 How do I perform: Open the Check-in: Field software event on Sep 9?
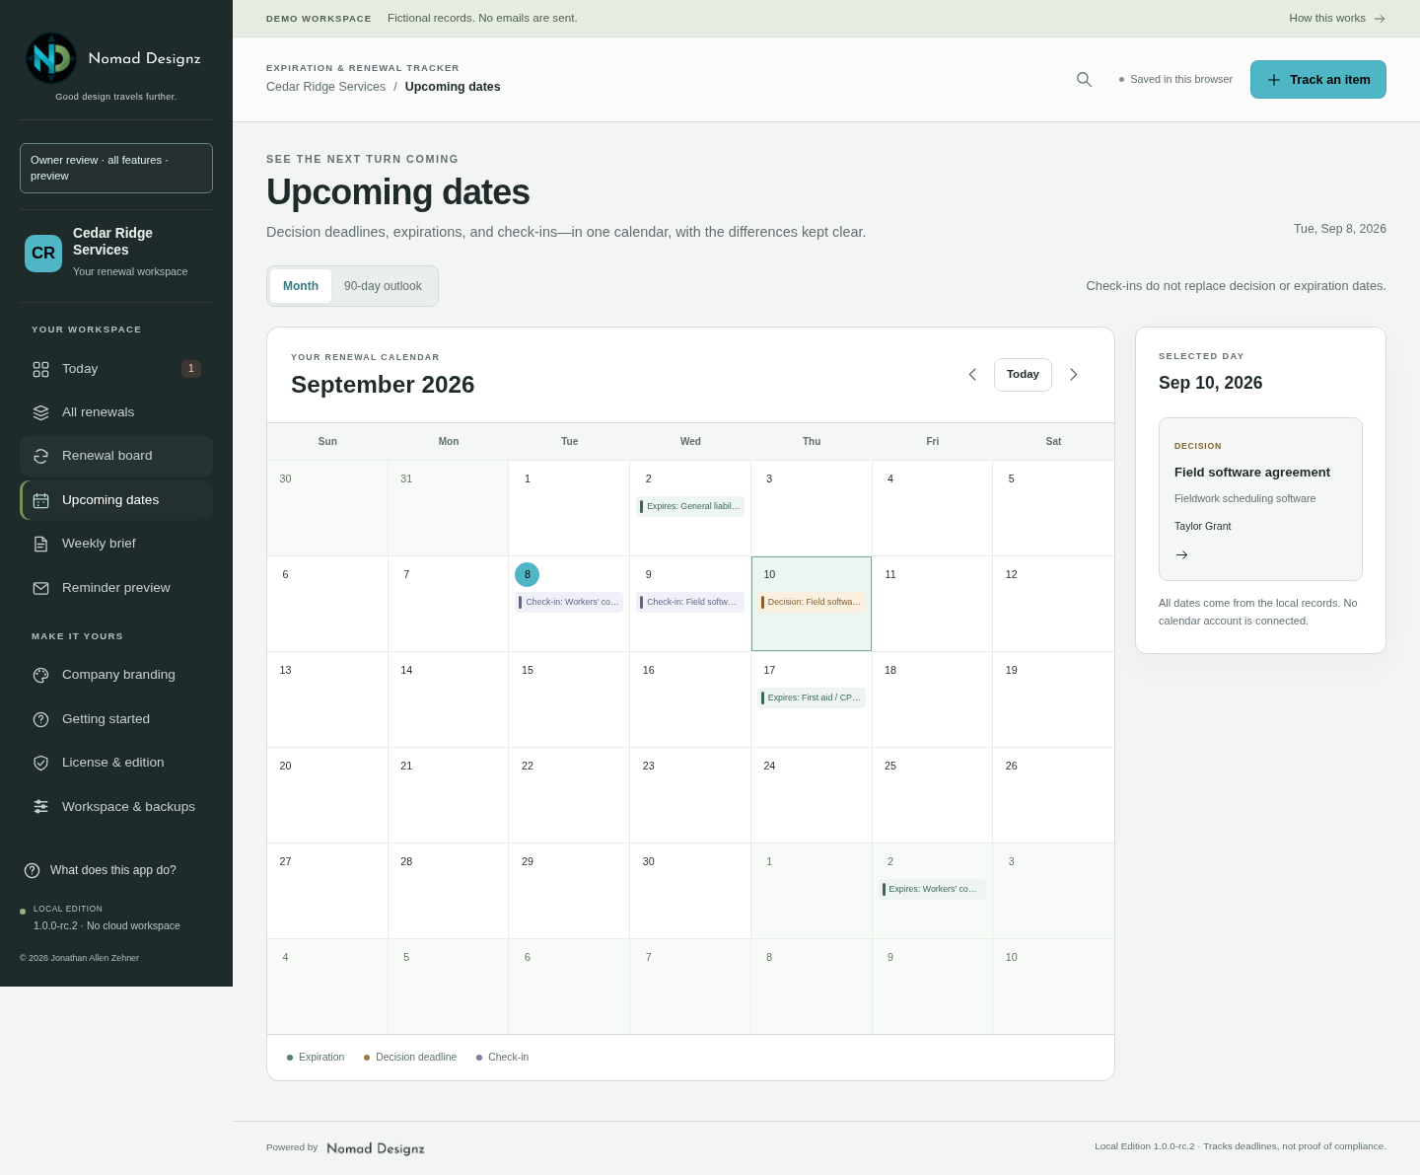(x=690, y=602)
